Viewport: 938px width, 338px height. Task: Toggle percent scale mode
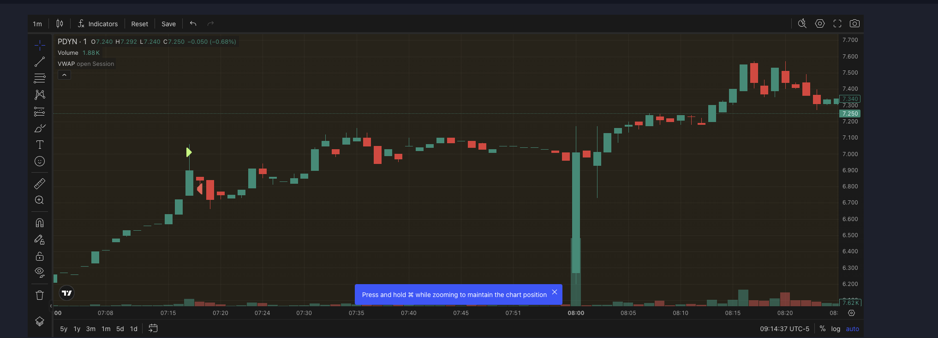point(822,329)
